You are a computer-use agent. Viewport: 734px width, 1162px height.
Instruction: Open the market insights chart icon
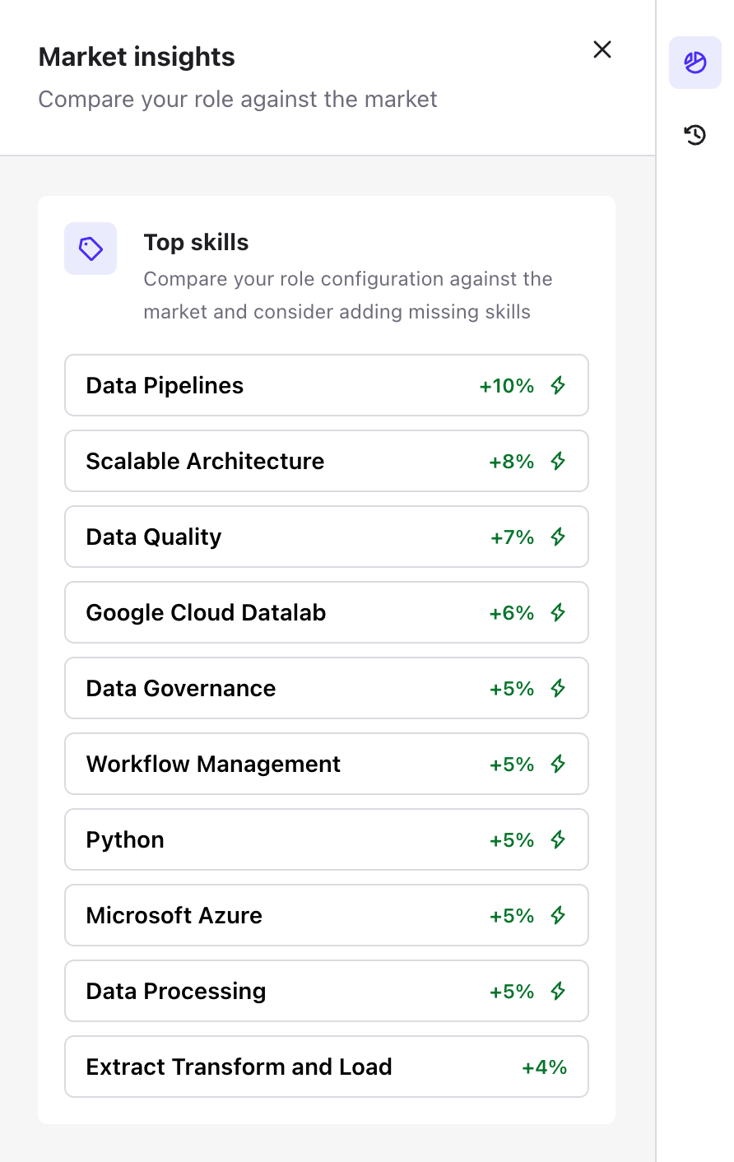(695, 63)
